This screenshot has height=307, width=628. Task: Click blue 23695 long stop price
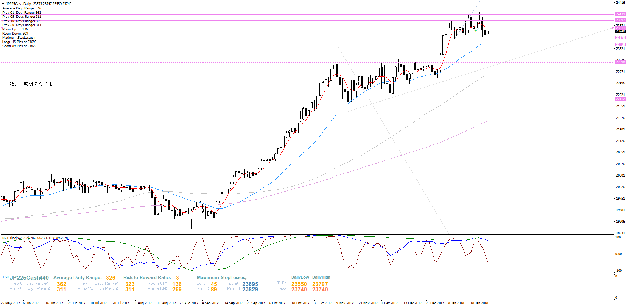[250, 284]
